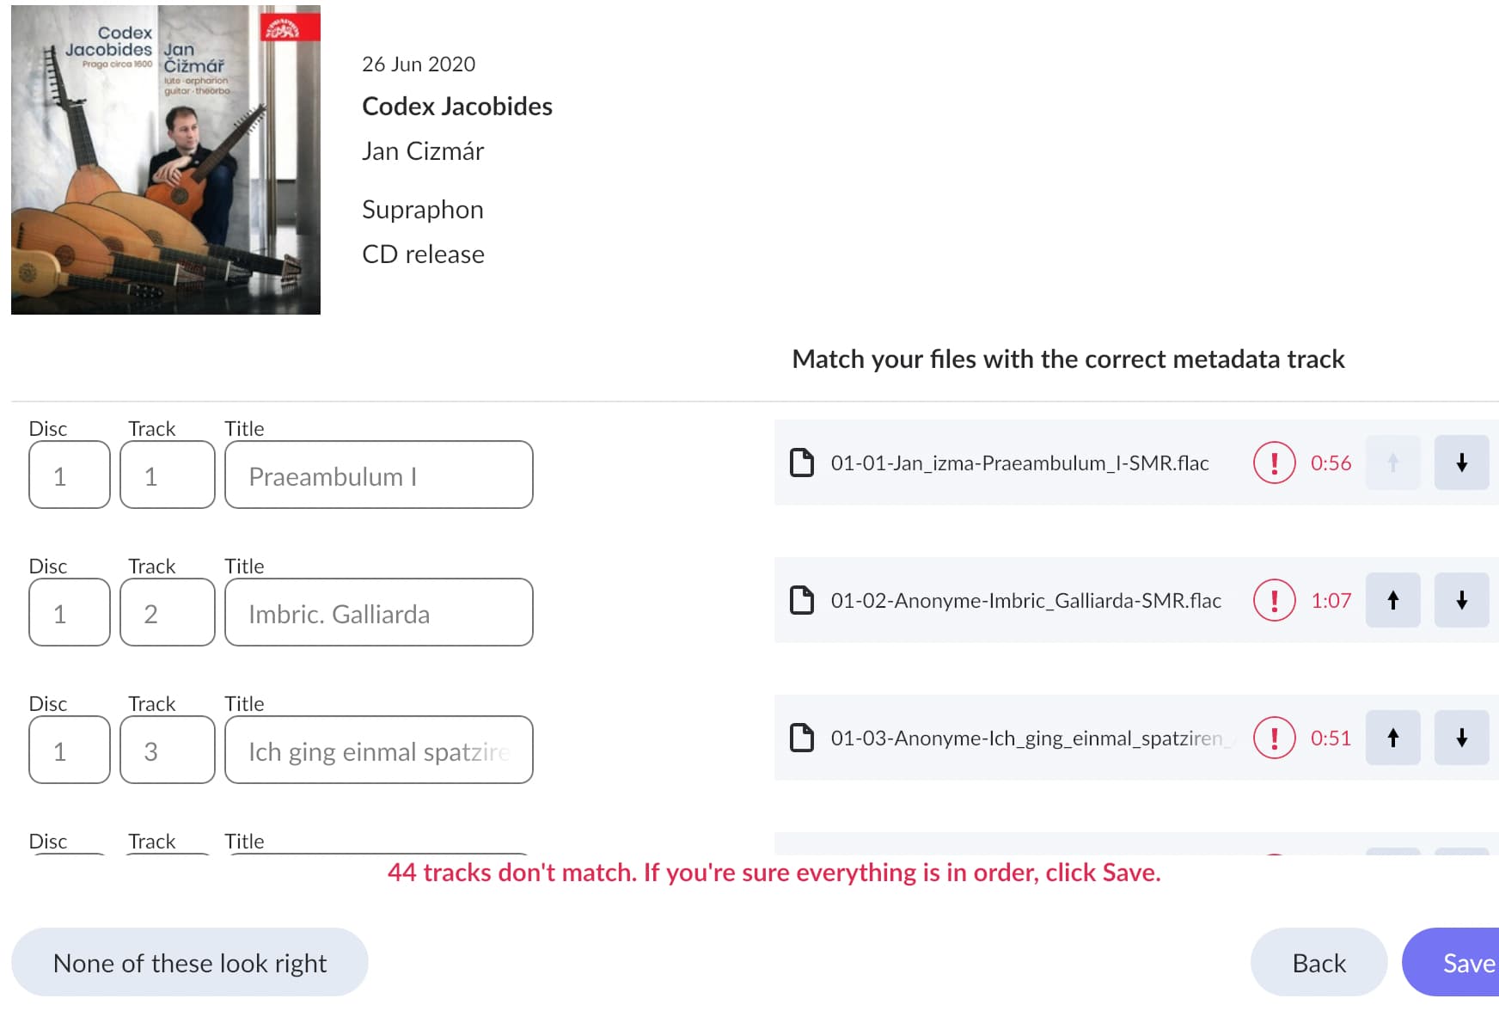1499x1011 pixels.
Task: Click warning icon beside 1:07 duration
Action: pos(1274,600)
